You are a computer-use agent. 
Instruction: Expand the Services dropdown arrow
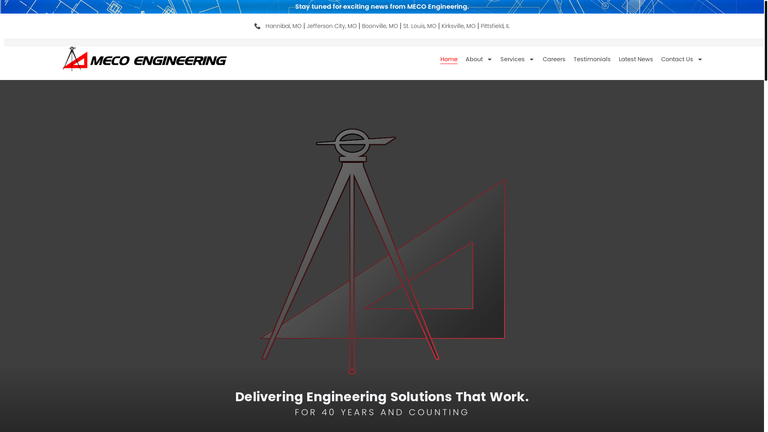click(532, 60)
